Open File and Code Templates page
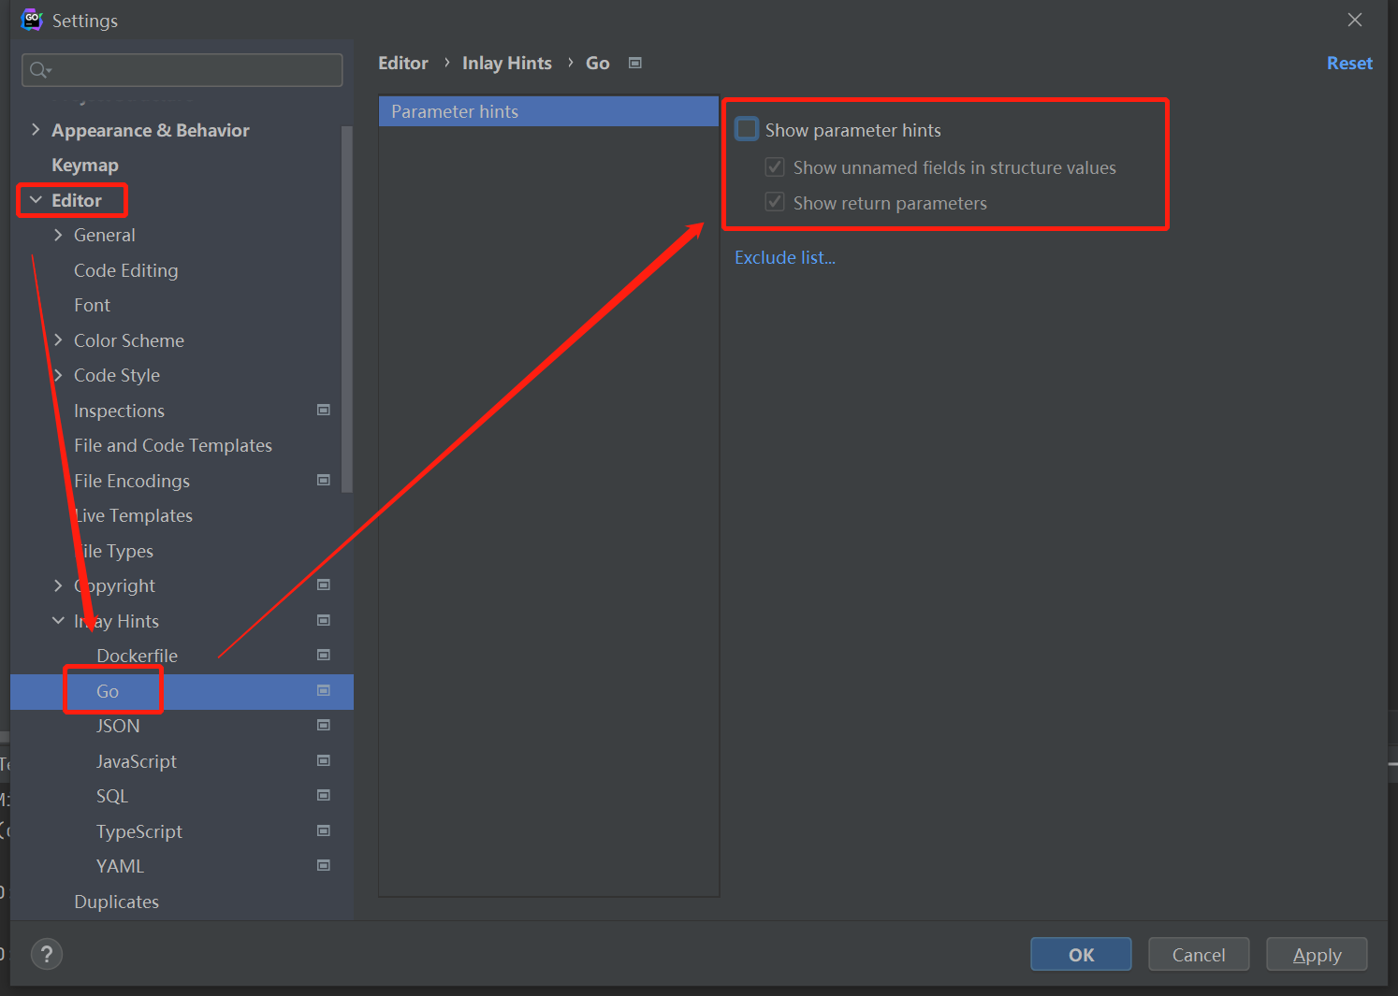The image size is (1398, 996). 173,445
